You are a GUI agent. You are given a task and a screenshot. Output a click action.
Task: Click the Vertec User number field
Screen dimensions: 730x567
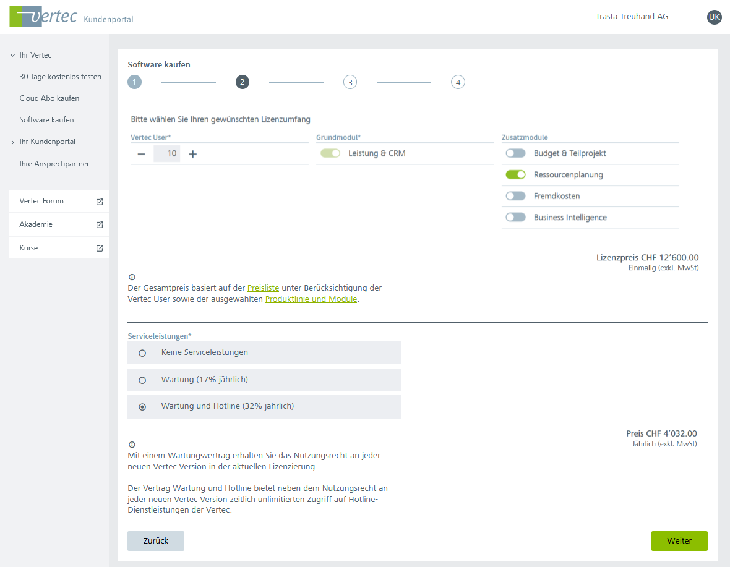[x=167, y=154]
